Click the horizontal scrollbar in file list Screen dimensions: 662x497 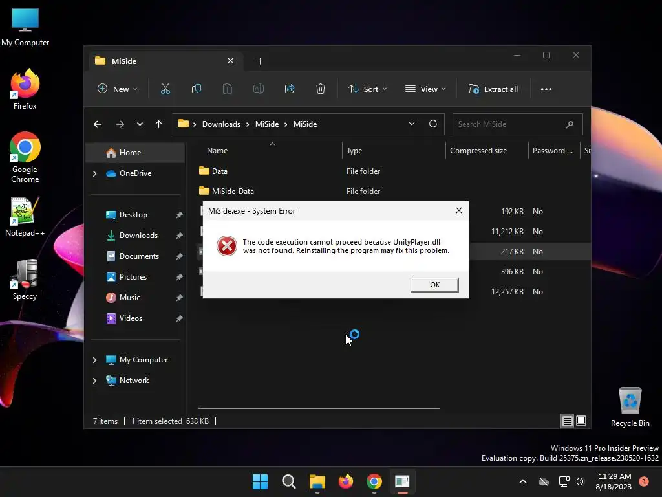click(319, 408)
